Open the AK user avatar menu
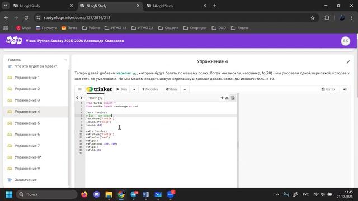This screenshot has width=358, height=201. point(346,41)
